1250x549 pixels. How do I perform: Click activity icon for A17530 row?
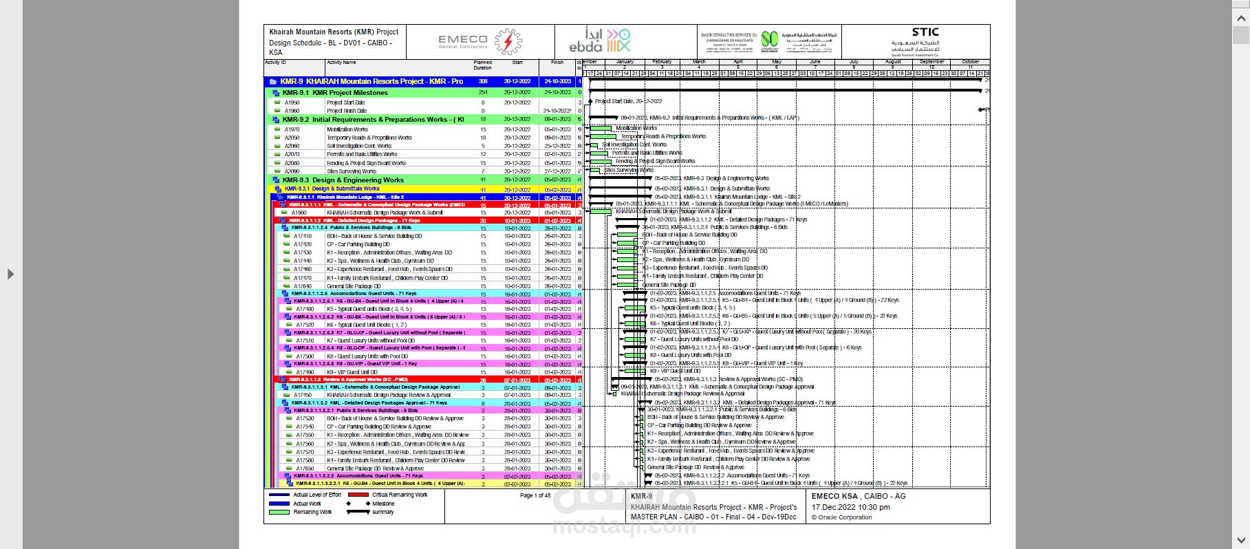pos(289,418)
